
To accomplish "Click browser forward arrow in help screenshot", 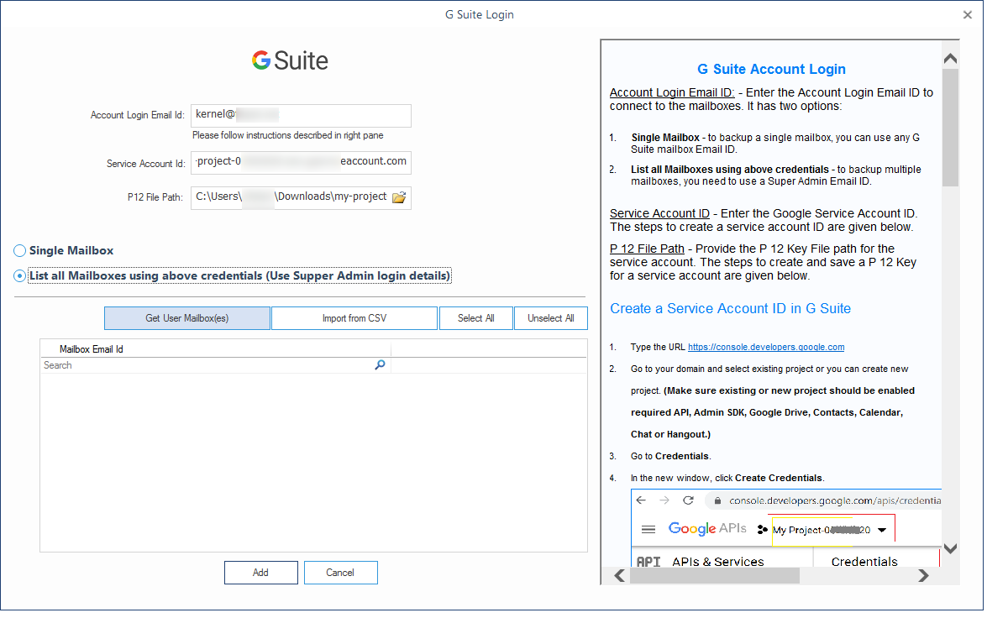I will pyautogui.click(x=664, y=500).
